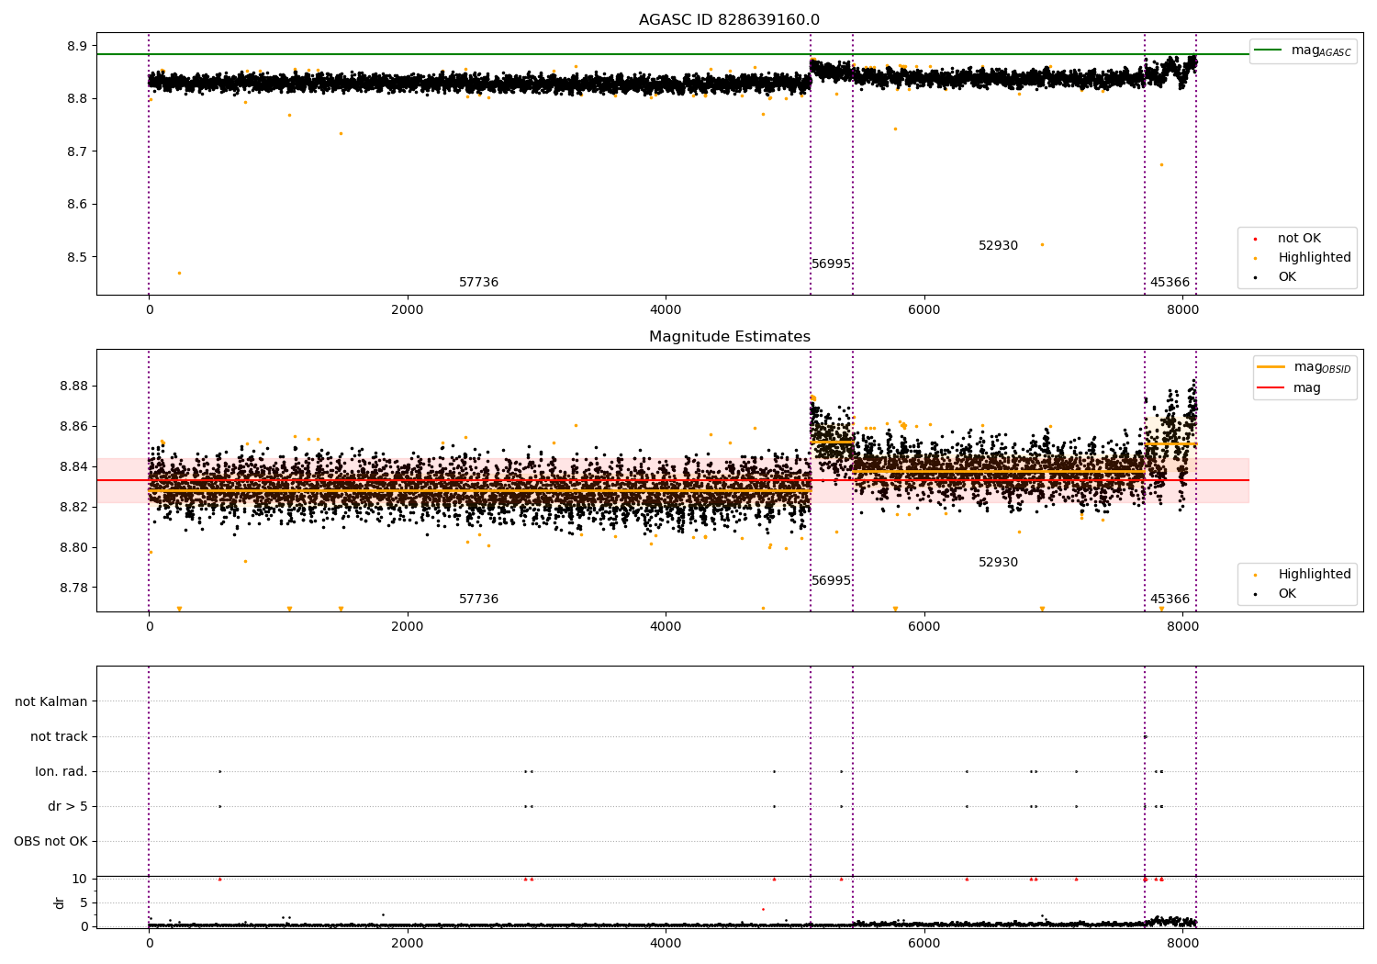The image size is (1377, 964).
Task: Click the 'Highlighted' legend marker in middle plot
Action: click(x=1255, y=575)
